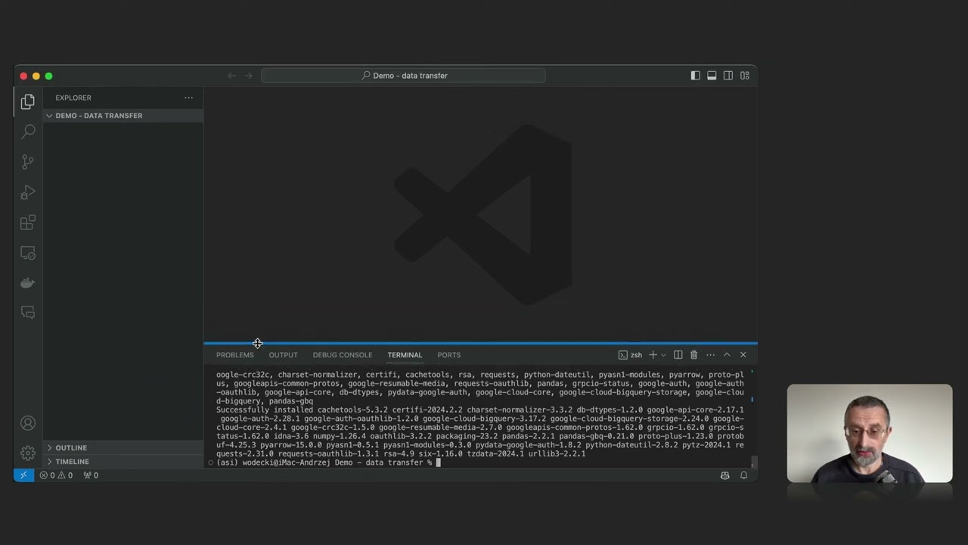968x545 pixels.
Task: Expand the Timeline section
Action: 123,462
